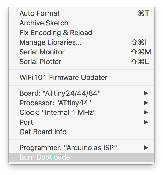
Task: Open the Serial Monitor
Action: click(x=81, y=52)
